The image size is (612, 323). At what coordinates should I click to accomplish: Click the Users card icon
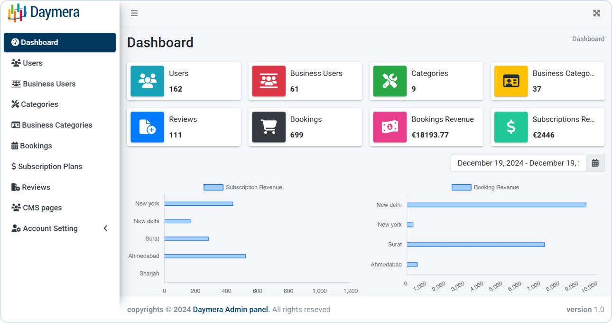147,81
